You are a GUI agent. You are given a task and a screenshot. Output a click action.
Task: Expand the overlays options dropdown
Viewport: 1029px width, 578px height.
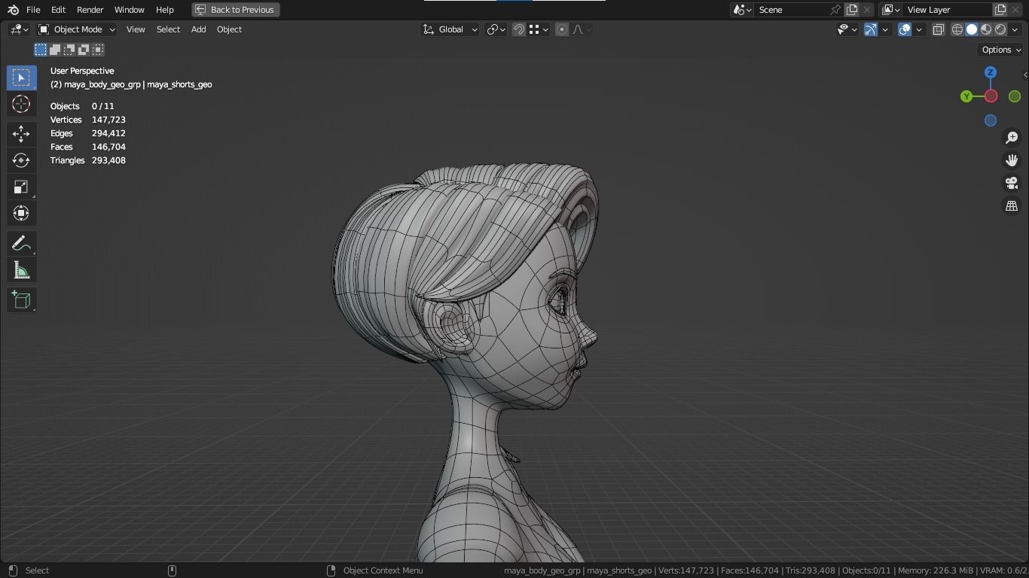919,29
